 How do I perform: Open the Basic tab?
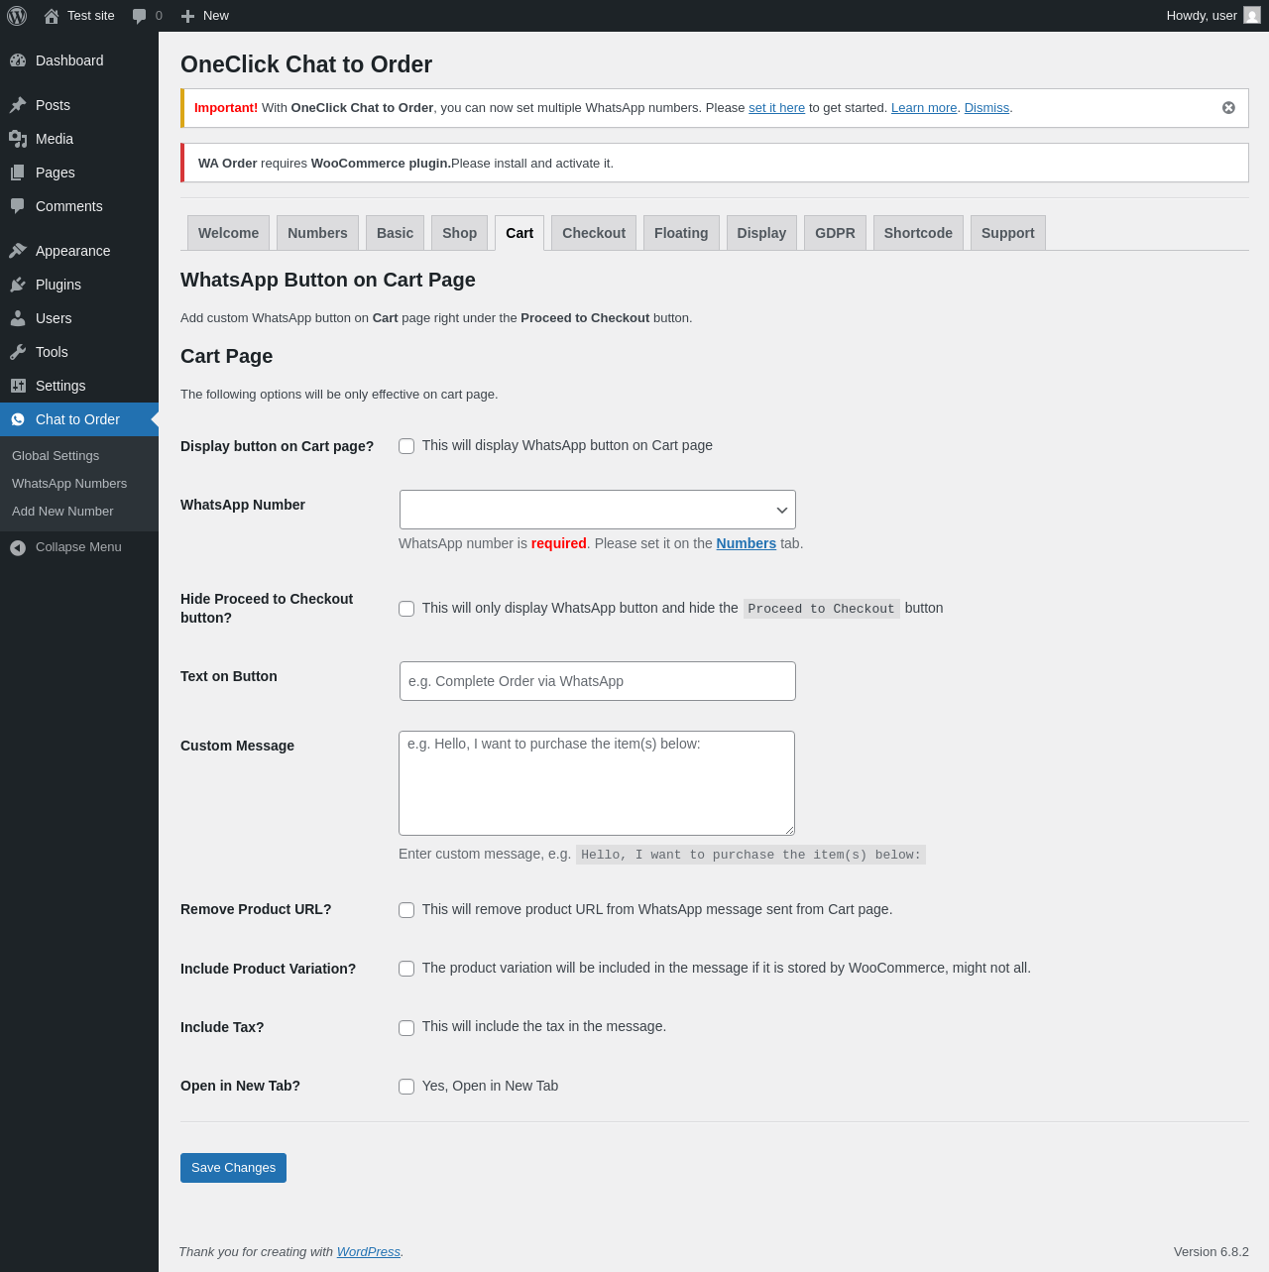coord(395,233)
